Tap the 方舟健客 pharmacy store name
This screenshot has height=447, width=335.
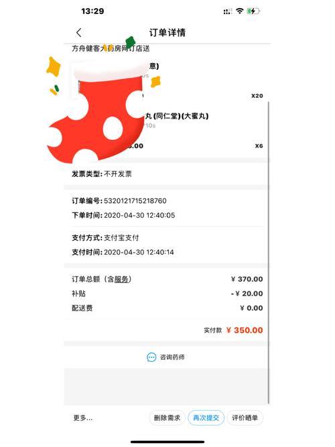(111, 48)
